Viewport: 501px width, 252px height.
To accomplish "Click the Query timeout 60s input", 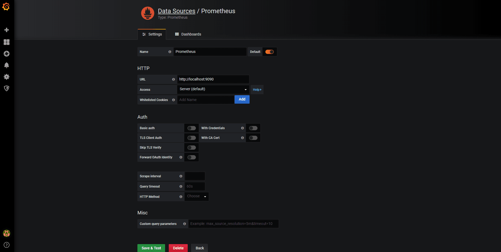I will [x=195, y=186].
